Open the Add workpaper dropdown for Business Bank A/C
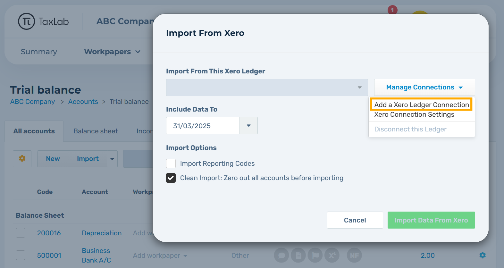The image size is (504, 268). click(160, 255)
